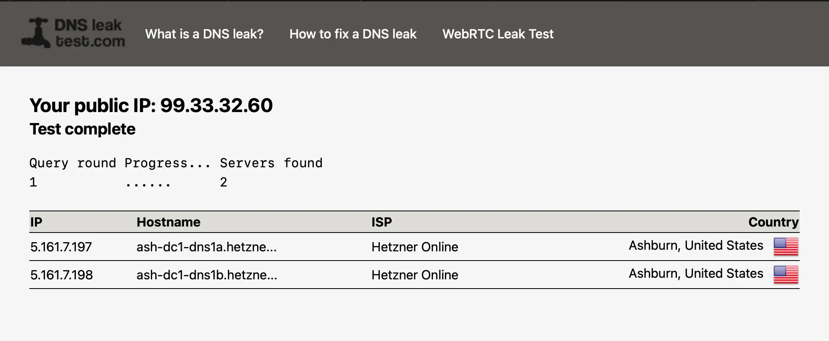Click the ISP column header
This screenshot has width=829, height=341.
[x=381, y=222]
